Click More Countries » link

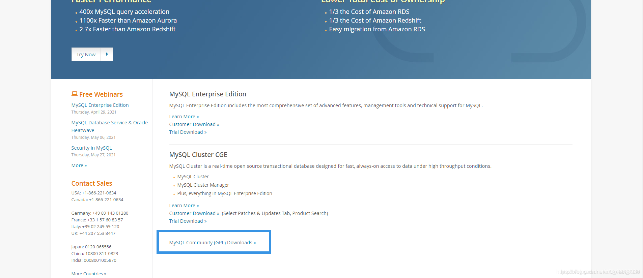point(89,274)
